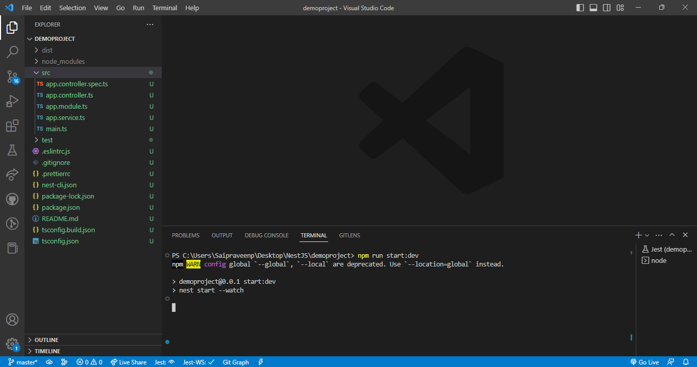Open main.ts file in explorer

pyautogui.click(x=56, y=129)
